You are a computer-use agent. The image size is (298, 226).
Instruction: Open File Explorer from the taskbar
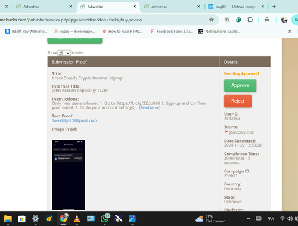point(8,219)
